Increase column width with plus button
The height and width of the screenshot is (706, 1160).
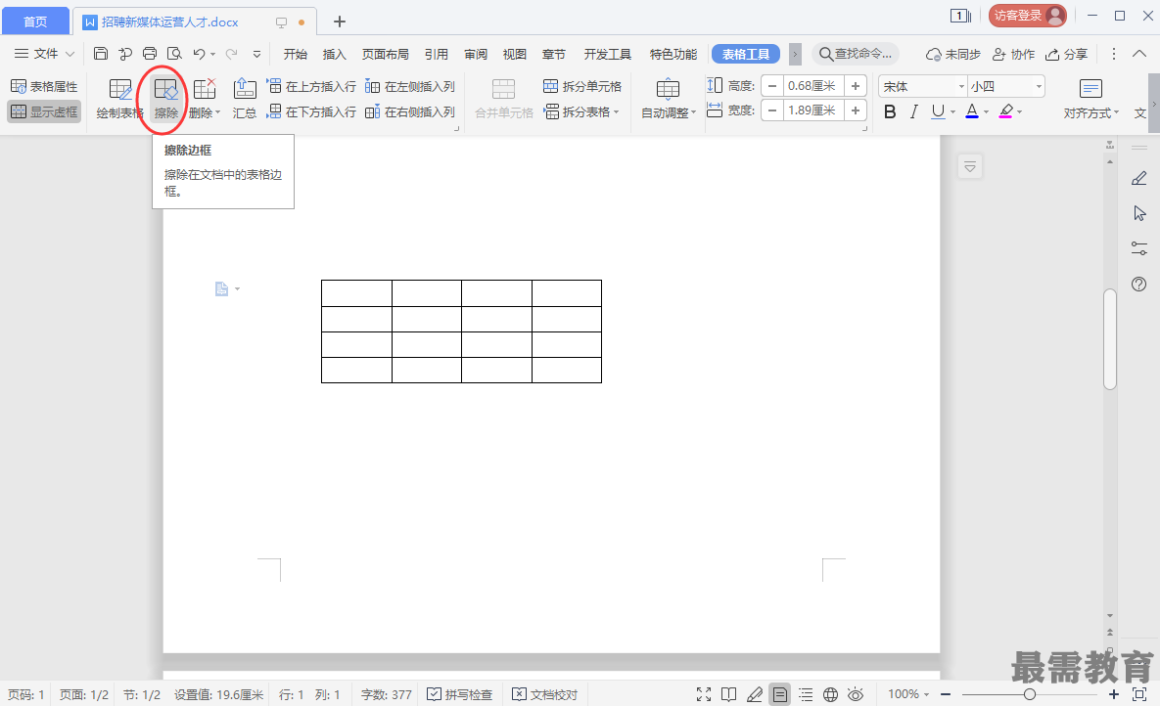coord(856,110)
